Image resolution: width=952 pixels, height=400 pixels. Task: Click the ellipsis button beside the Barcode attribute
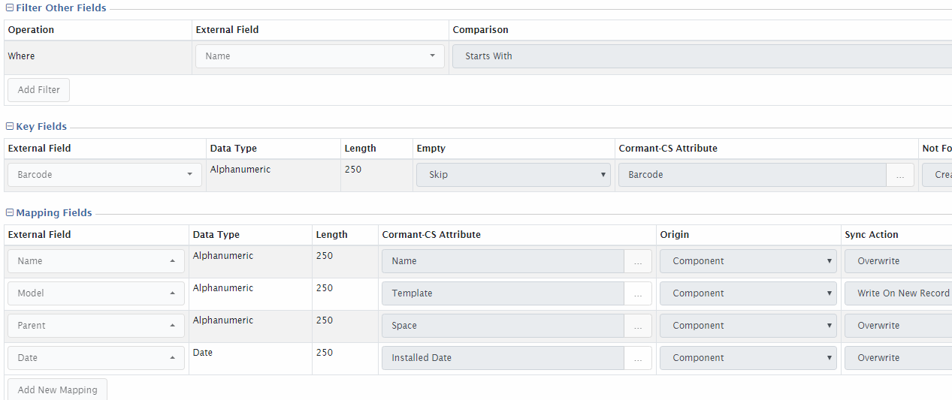click(x=900, y=175)
